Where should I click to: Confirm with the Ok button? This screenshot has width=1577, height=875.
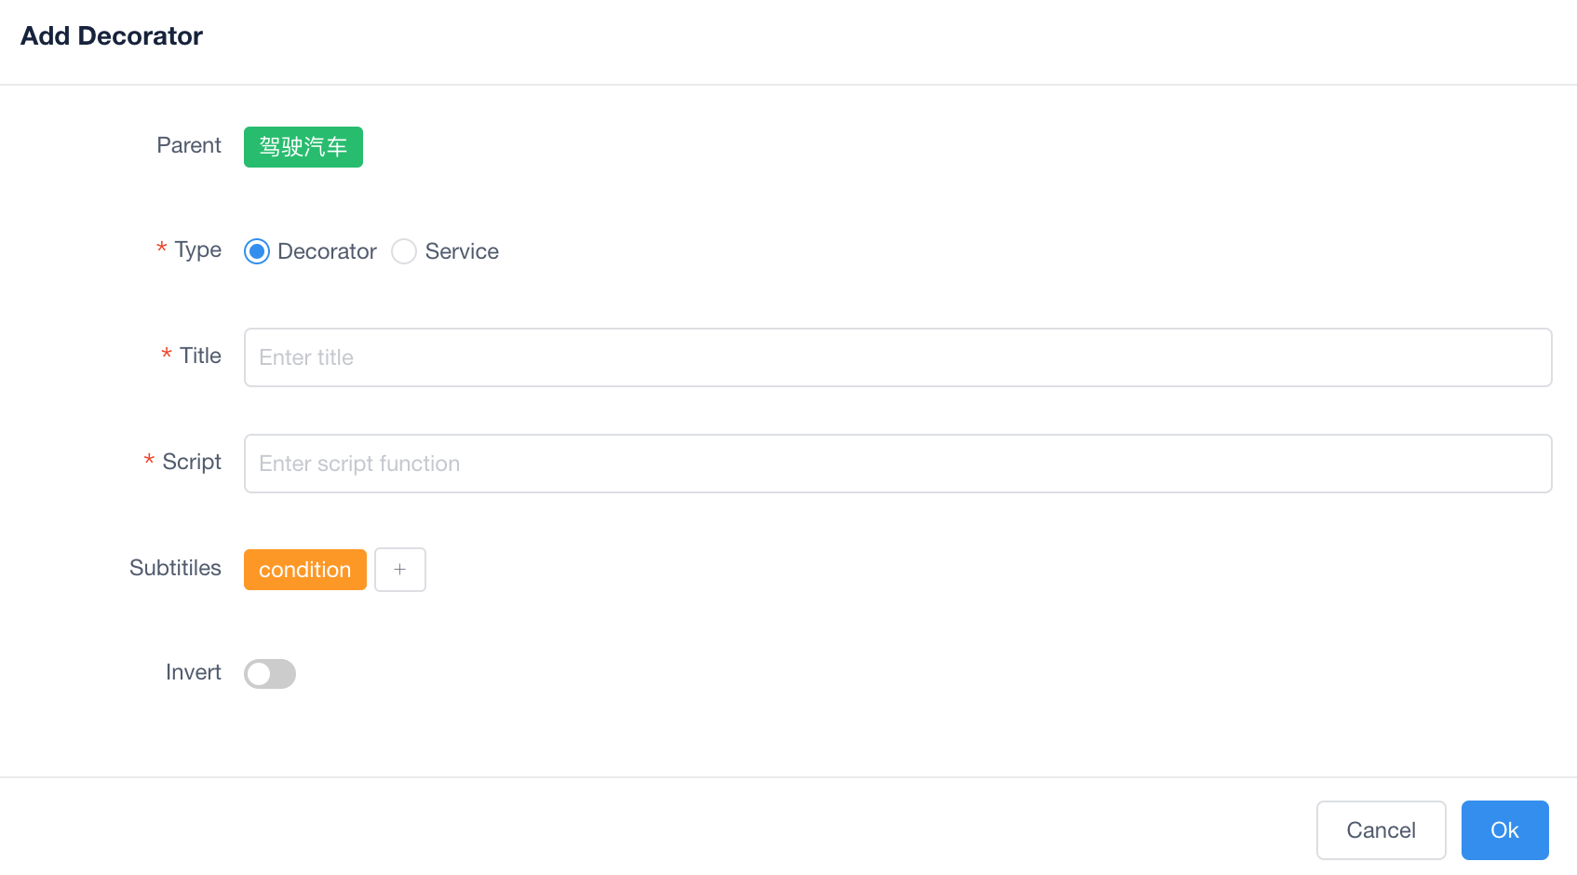tap(1503, 830)
